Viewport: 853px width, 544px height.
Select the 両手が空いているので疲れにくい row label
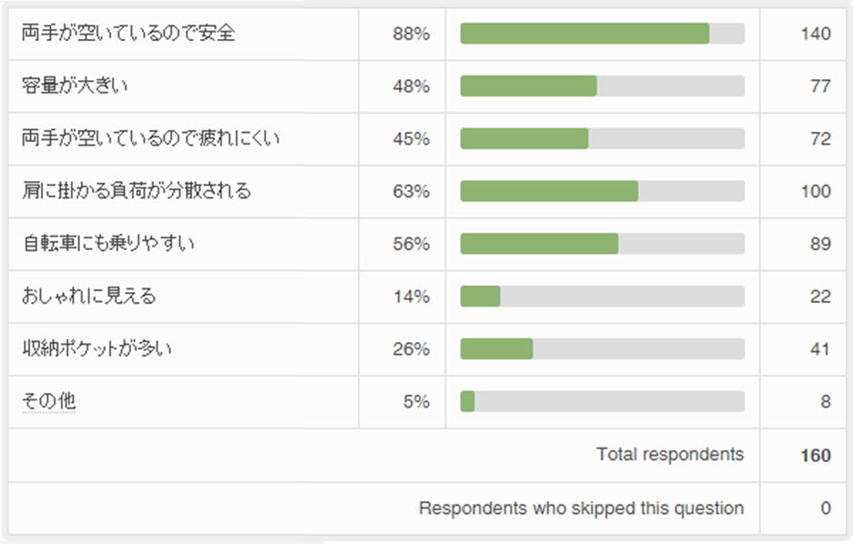click(151, 138)
